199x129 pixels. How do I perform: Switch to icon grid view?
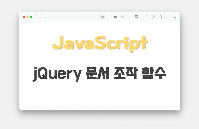102,17
